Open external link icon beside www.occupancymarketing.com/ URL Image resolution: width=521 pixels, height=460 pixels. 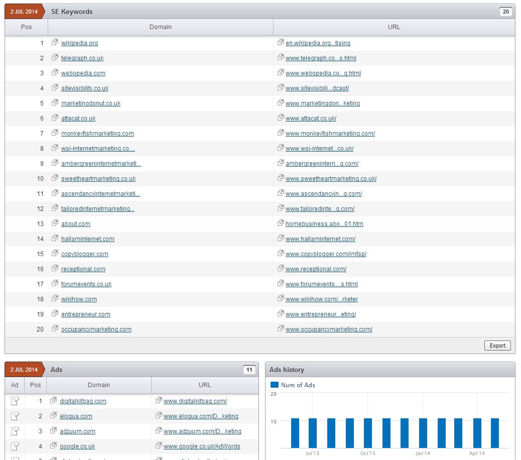pyautogui.click(x=281, y=328)
